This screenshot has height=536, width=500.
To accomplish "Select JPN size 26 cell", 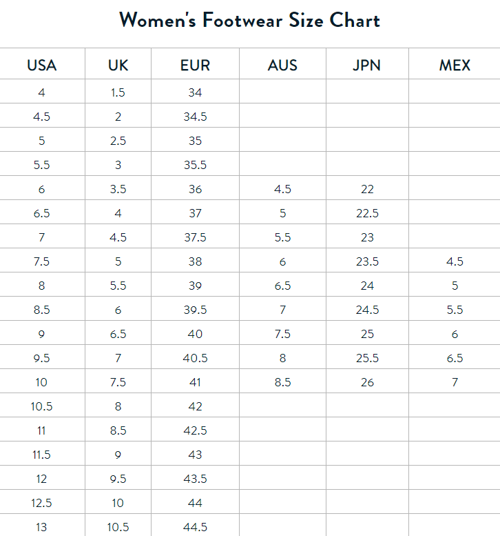I will (367, 382).
